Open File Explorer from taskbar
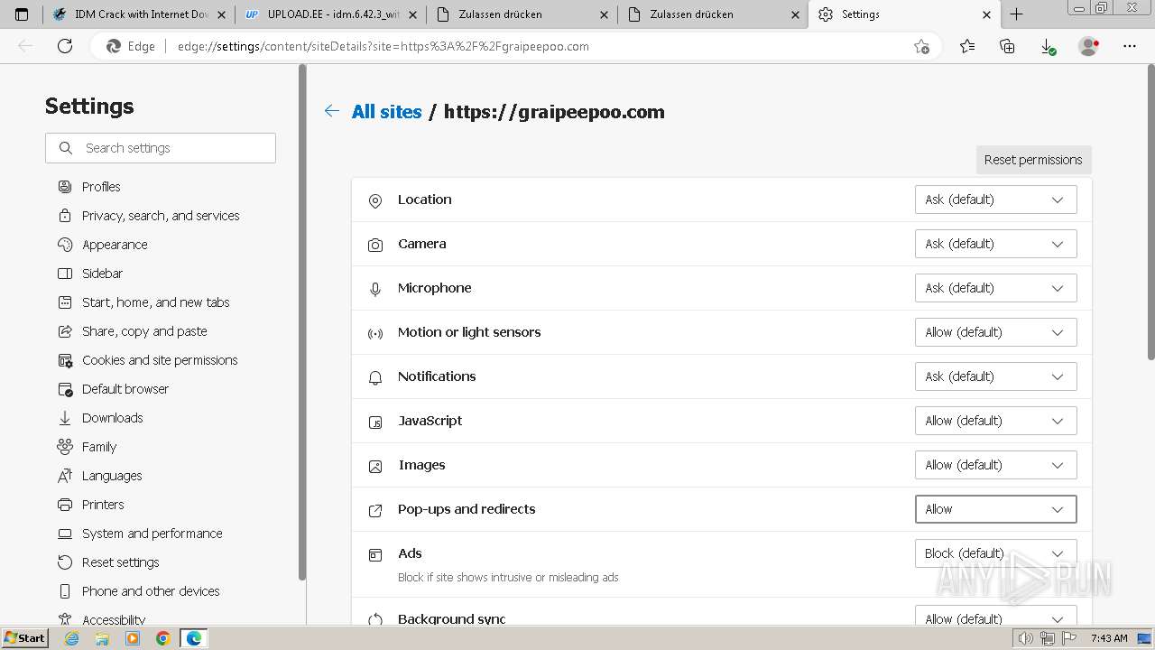This screenshot has height=650, width=1155. (x=102, y=638)
